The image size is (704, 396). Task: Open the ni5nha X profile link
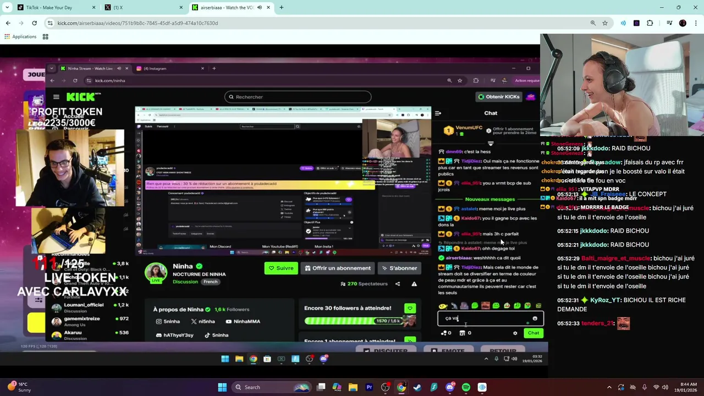203,321
